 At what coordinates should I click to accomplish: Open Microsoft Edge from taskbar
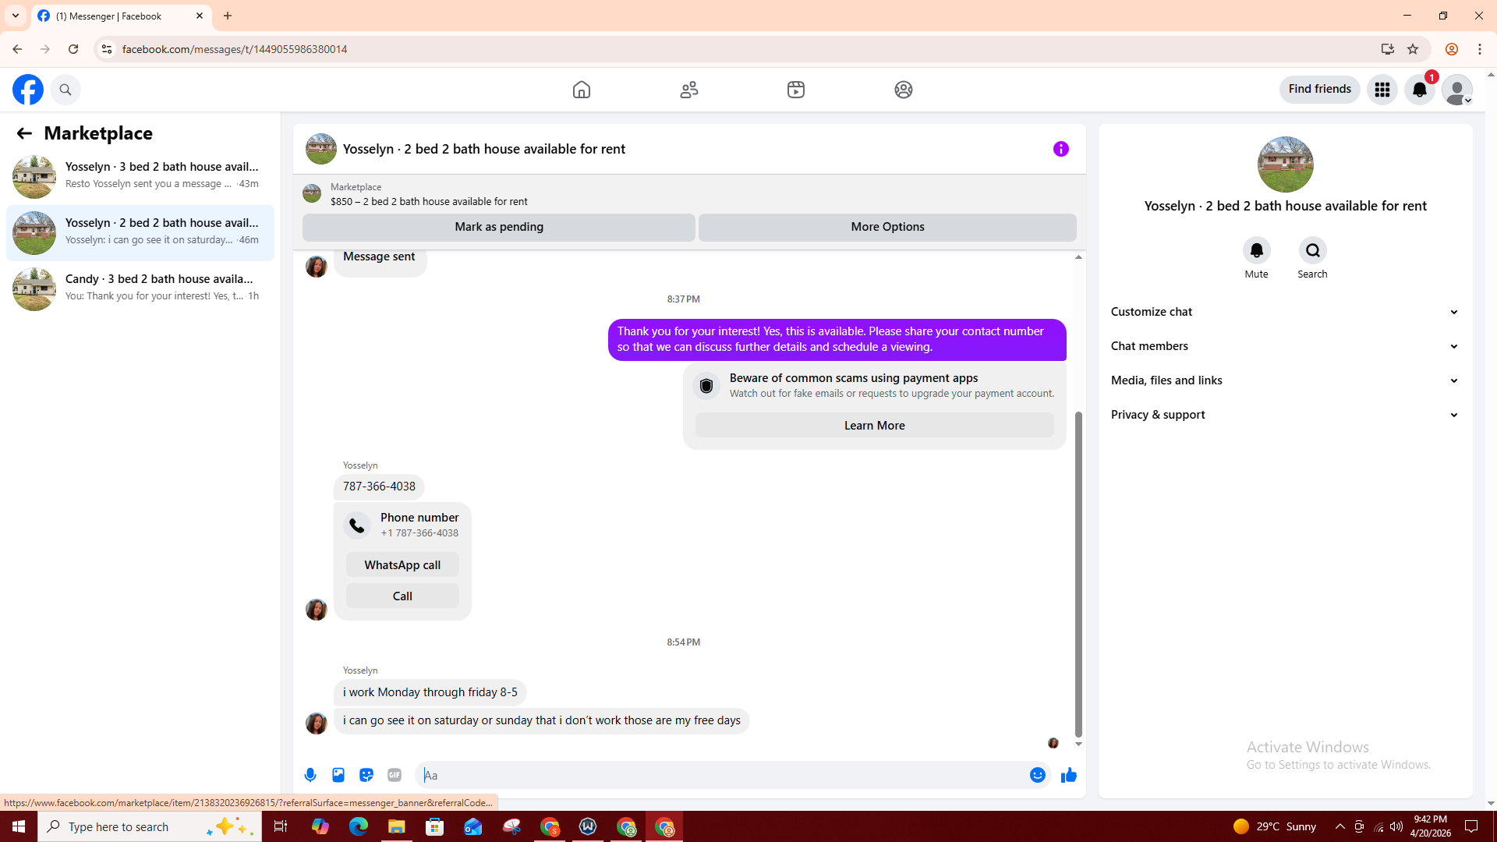(x=359, y=826)
